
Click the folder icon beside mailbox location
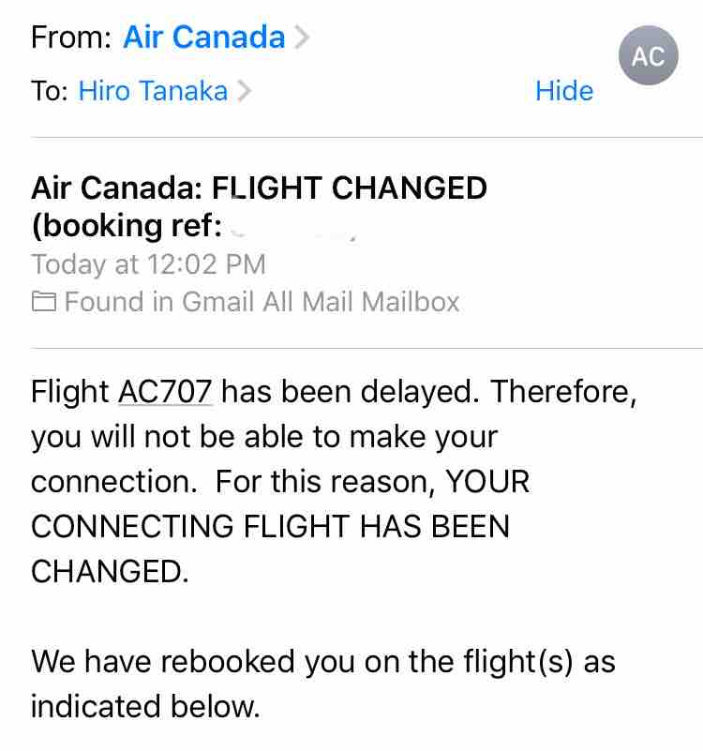44,302
